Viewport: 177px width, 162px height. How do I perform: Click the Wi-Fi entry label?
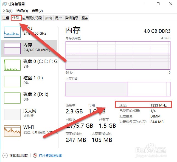(29, 127)
